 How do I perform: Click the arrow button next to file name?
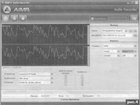click(x=135, y=36)
